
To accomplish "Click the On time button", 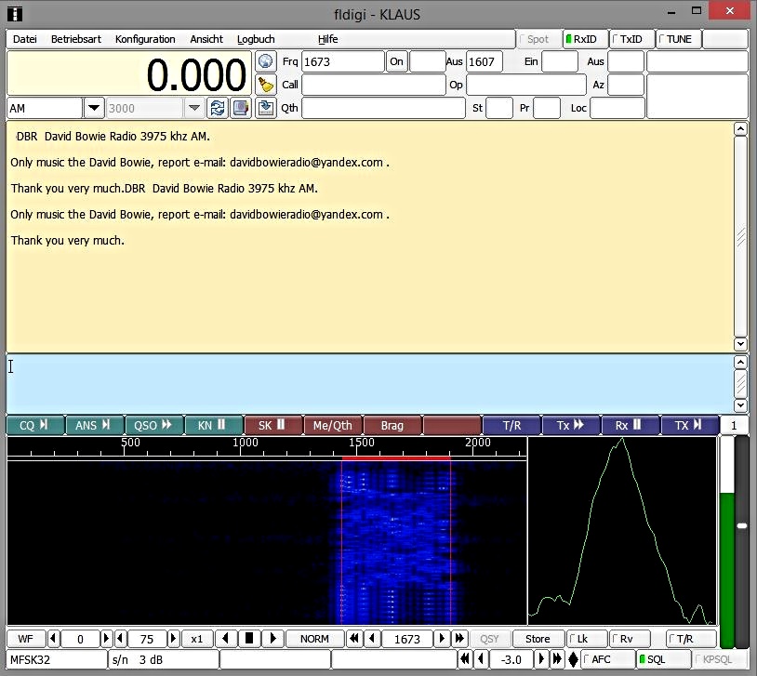I will point(396,61).
